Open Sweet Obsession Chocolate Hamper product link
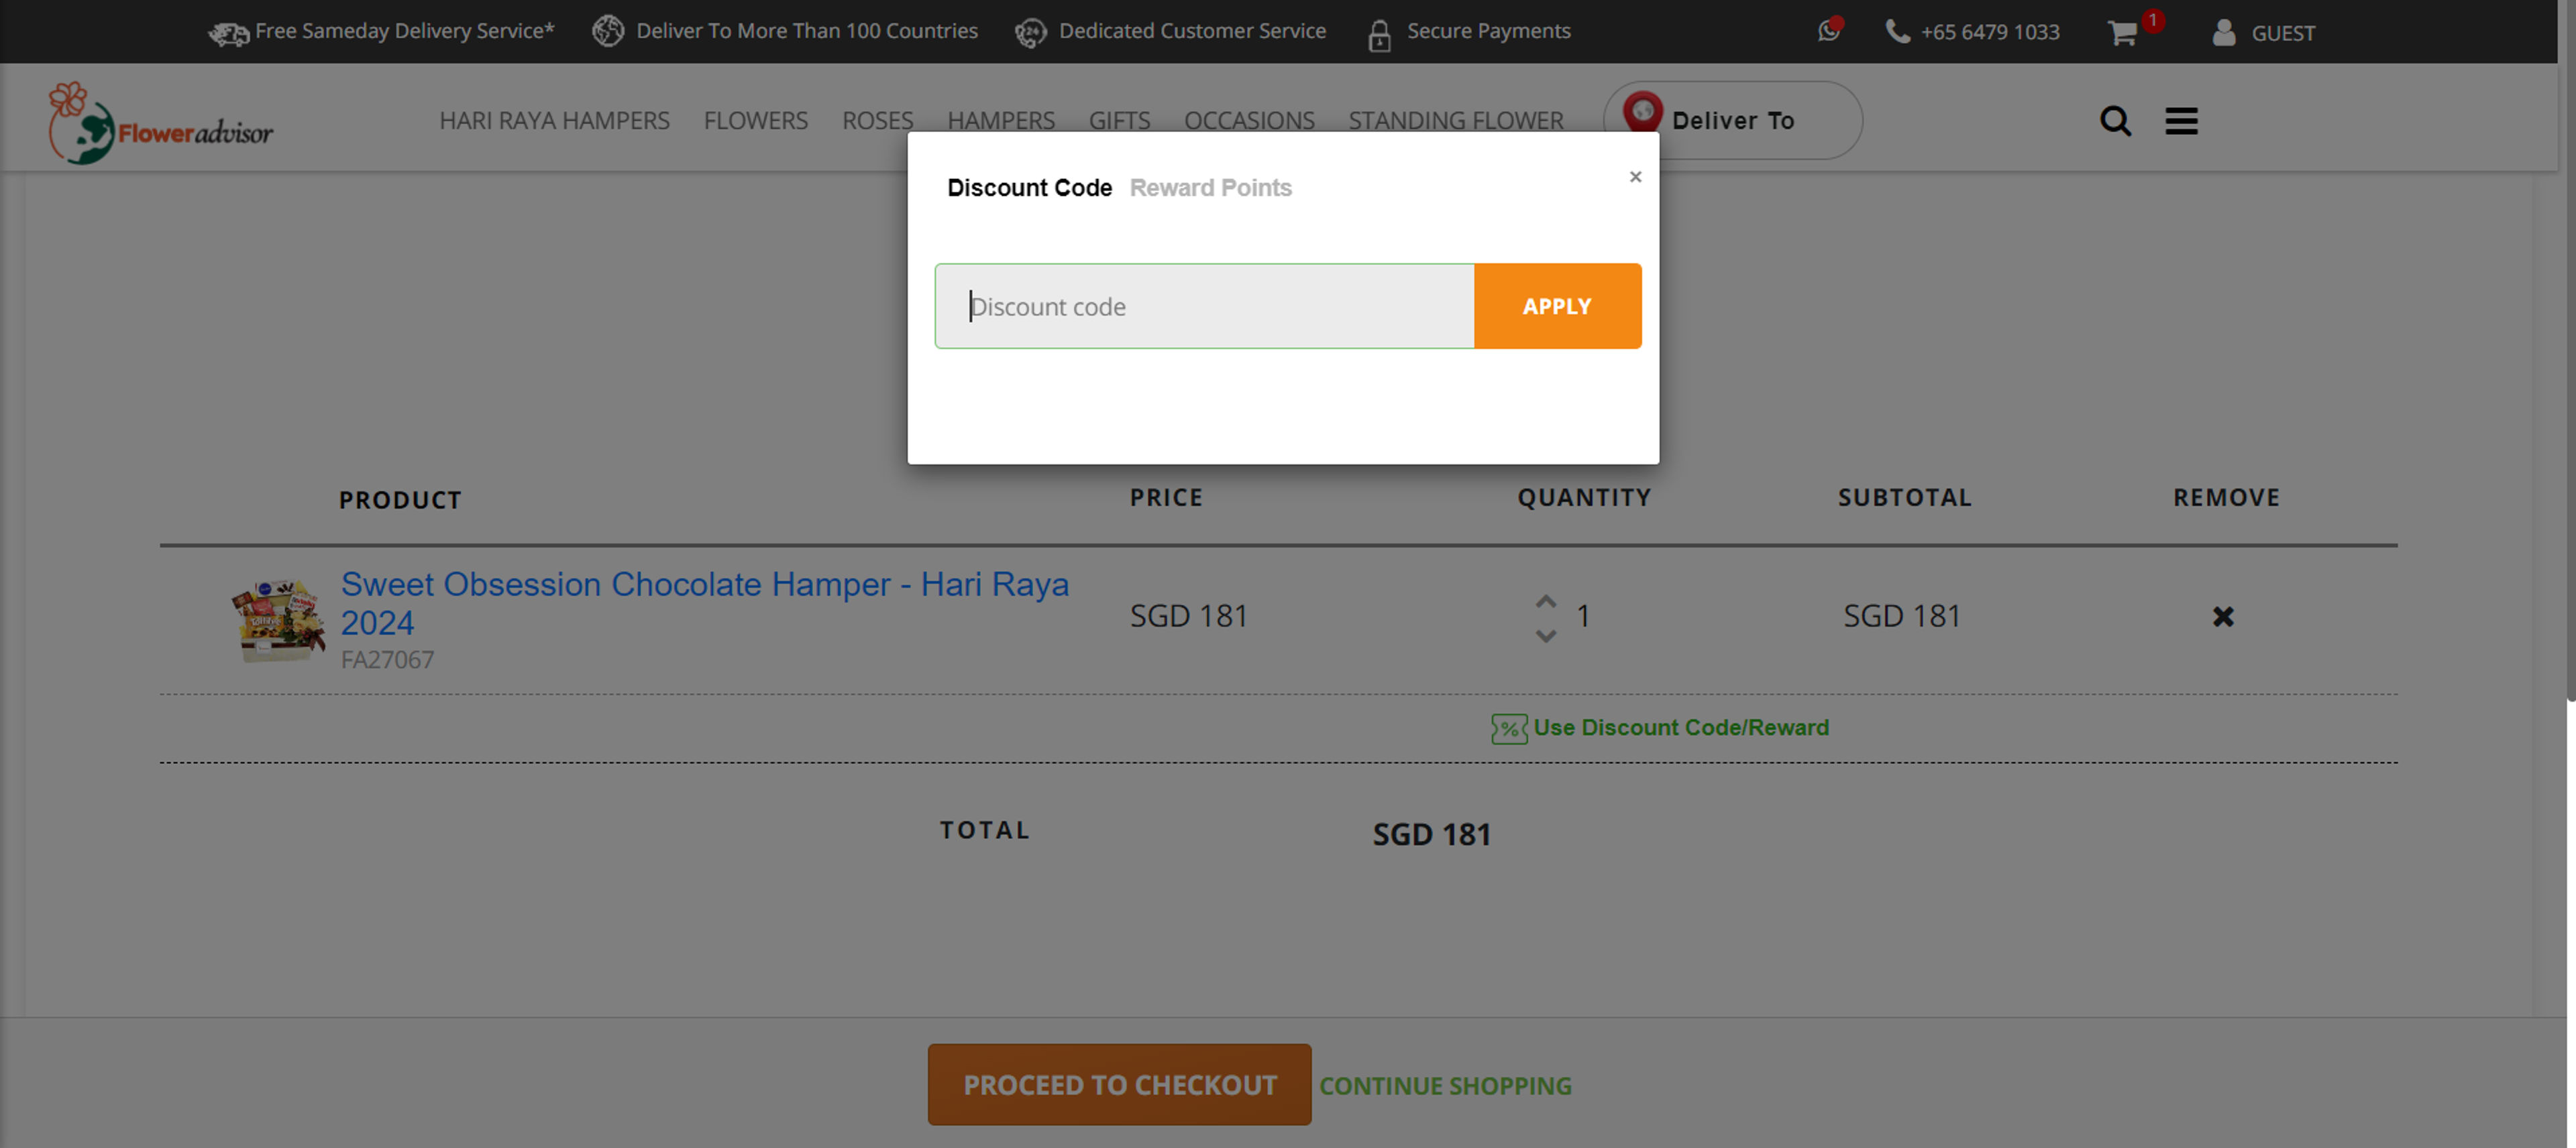 704,602
